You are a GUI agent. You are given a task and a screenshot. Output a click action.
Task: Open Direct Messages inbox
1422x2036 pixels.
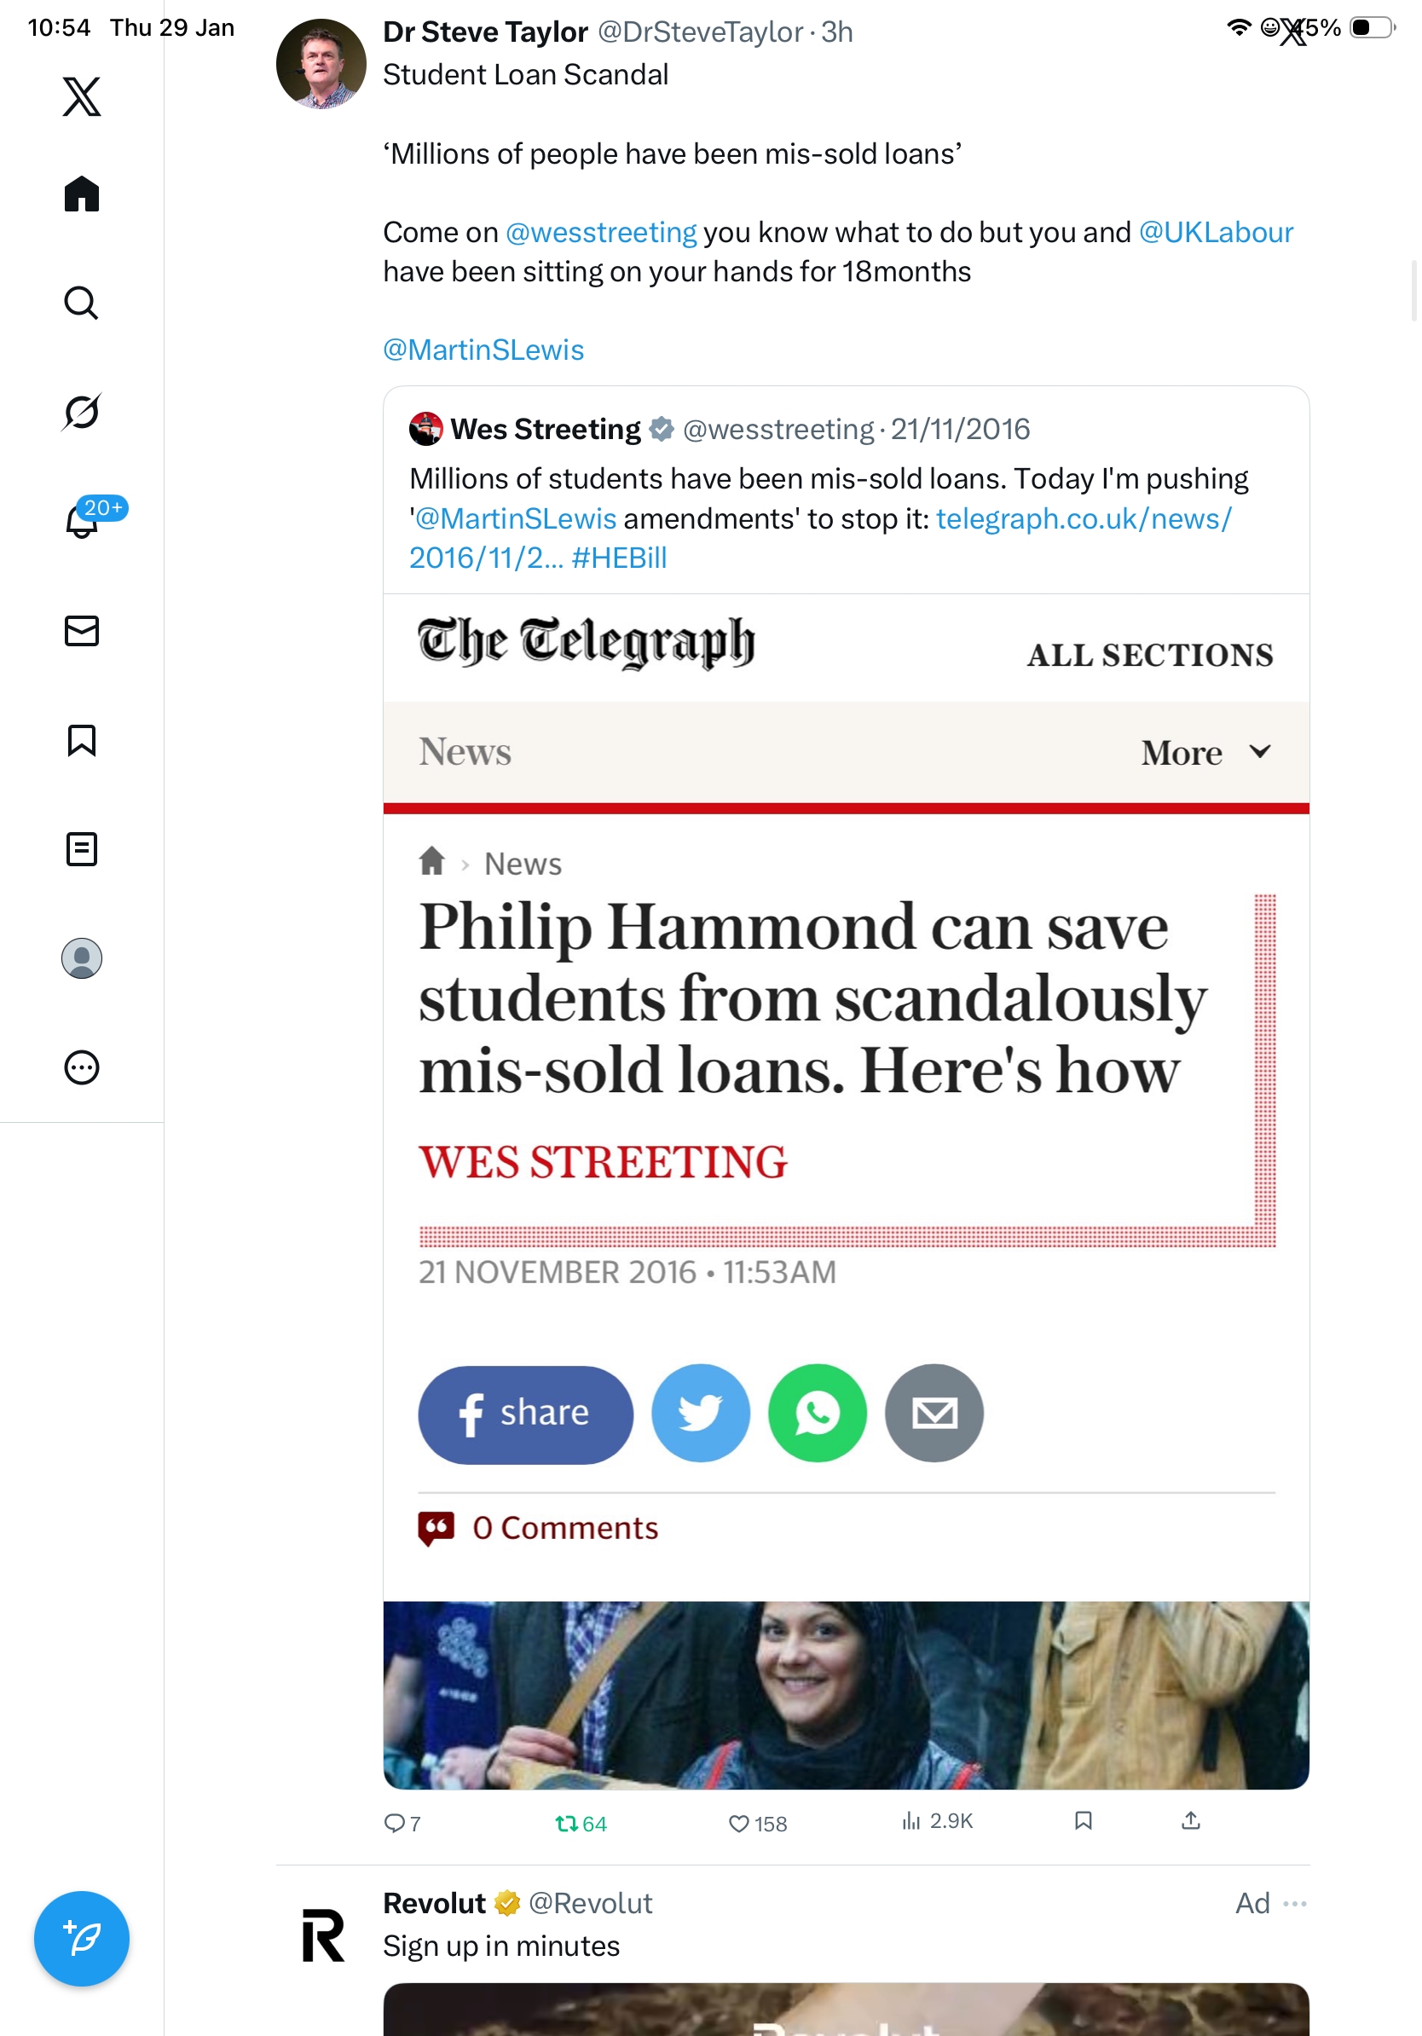click(x=82, y=630)
